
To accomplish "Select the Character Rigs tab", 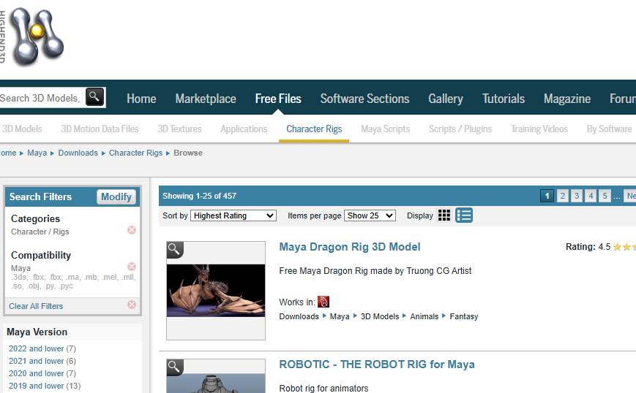I will point(314,129).
